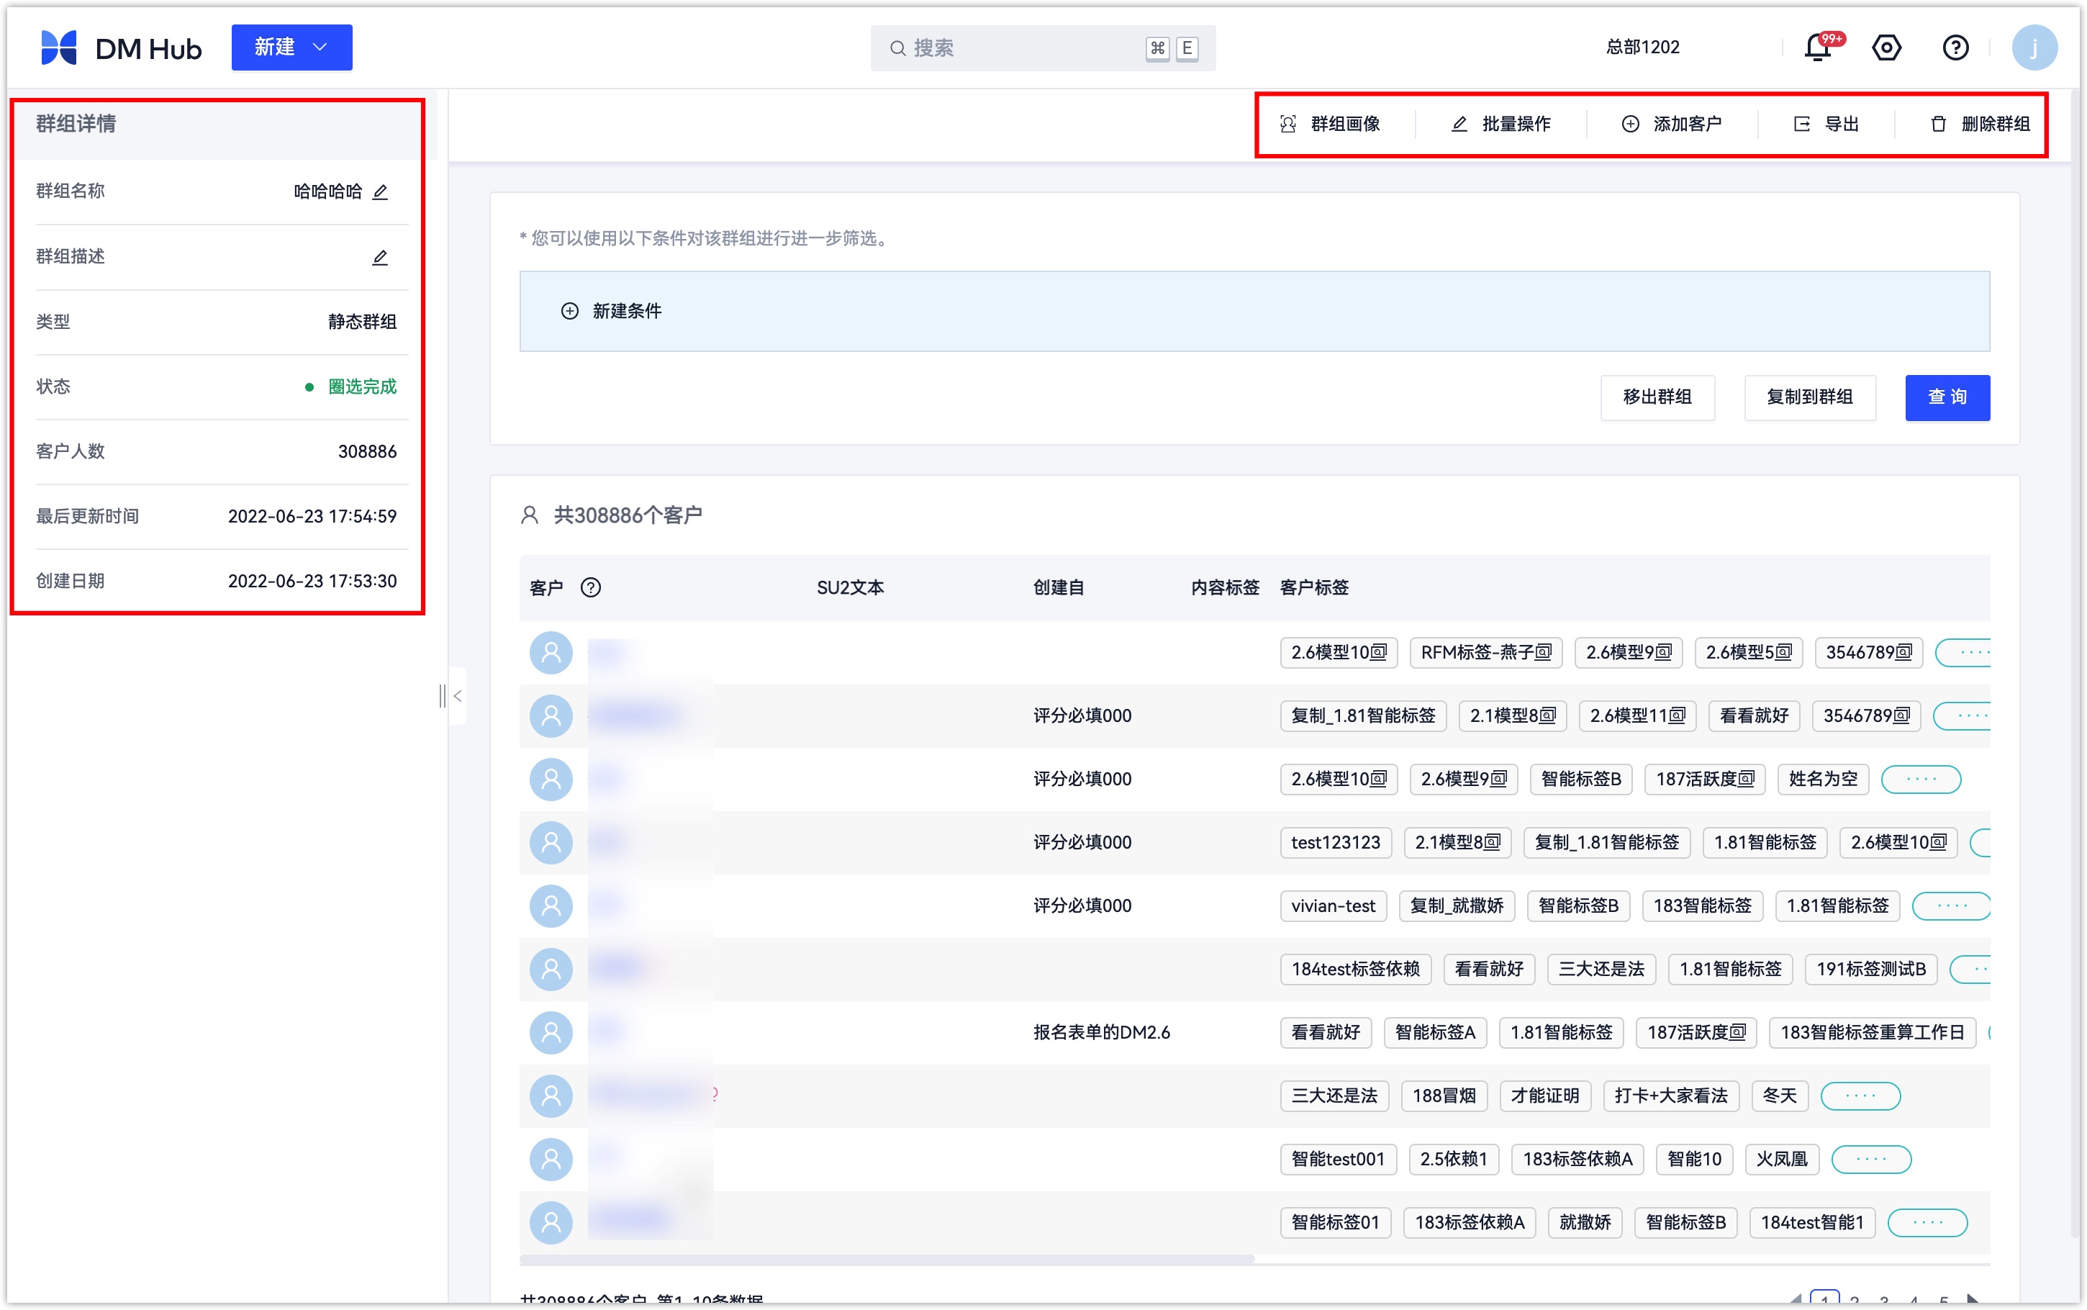This screenshot has height=1310, width=2087.
Task: Open the help question mark icon
Action: 1955,48
